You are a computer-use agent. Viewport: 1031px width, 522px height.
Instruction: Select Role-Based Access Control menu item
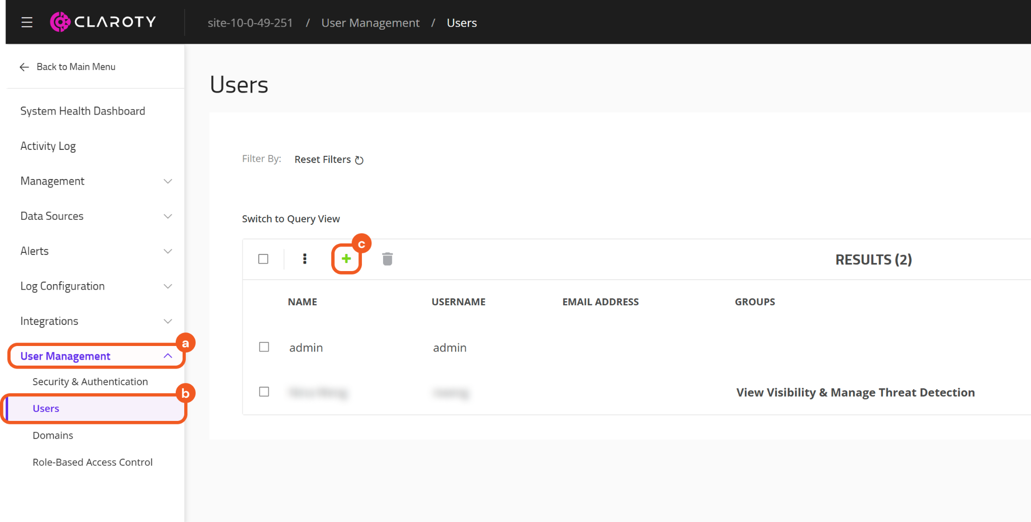[x=93, y=462]
